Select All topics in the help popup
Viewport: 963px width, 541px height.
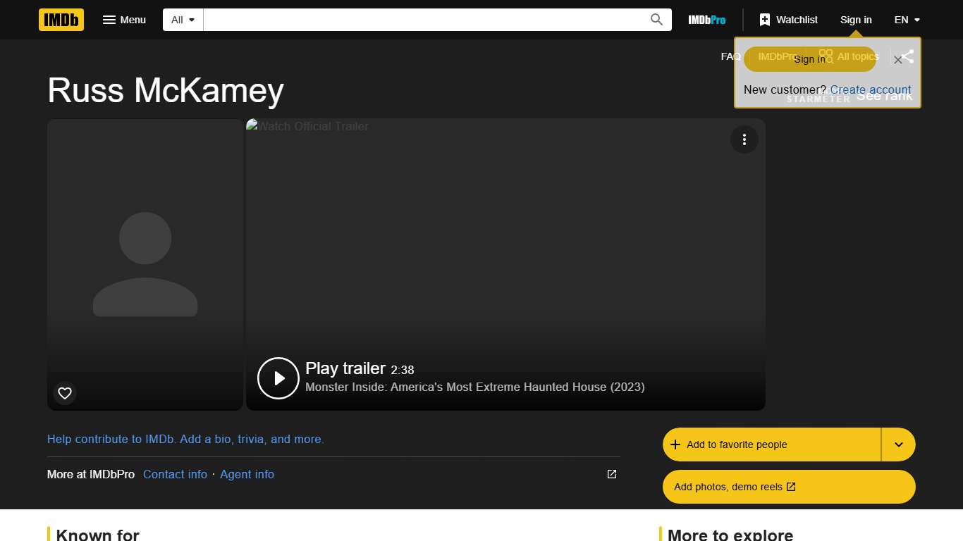click(858, 56)
